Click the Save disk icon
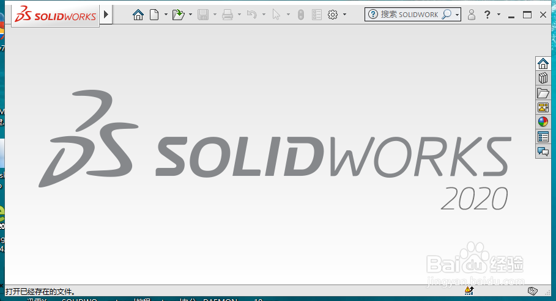The width and height of the screenshot is (556, 301). [203, 15]
